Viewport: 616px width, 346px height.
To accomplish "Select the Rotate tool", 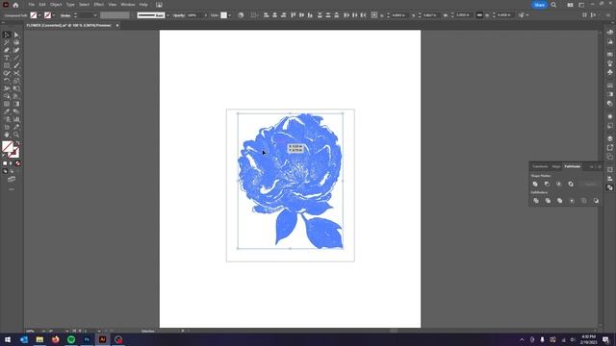I will point(7,81).
